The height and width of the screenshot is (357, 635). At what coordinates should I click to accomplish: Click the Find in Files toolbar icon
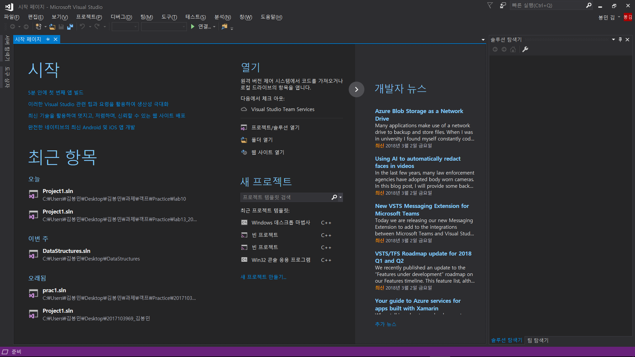pos(225,27)
